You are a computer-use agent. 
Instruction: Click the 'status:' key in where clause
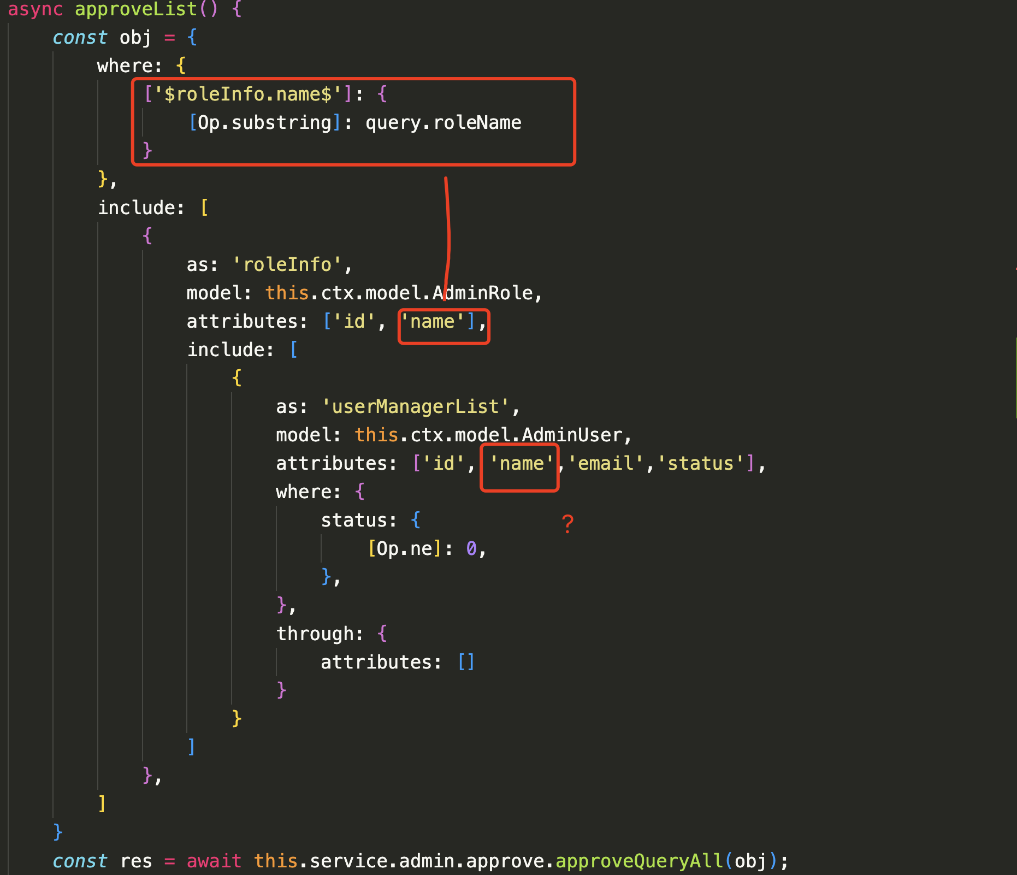pos(358,520)
